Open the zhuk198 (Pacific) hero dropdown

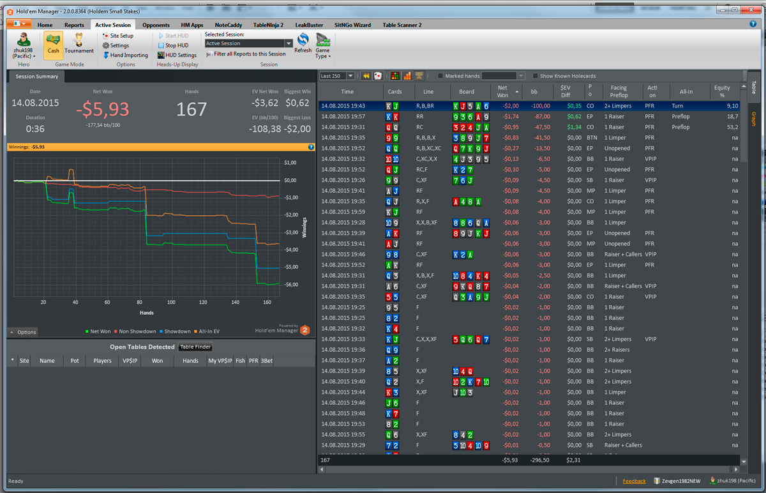24,45
